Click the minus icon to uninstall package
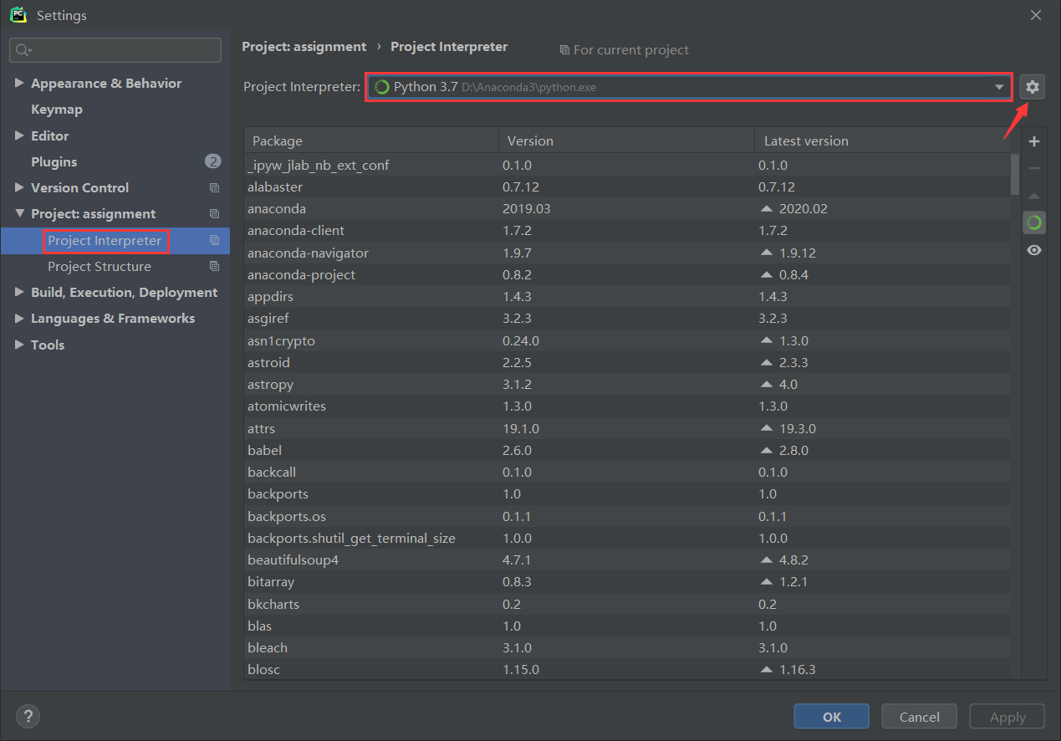The width and height of the screenshot is (1061, 741). [1034, 168]
